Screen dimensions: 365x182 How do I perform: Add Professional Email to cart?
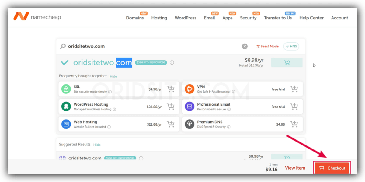coord(294,107)
